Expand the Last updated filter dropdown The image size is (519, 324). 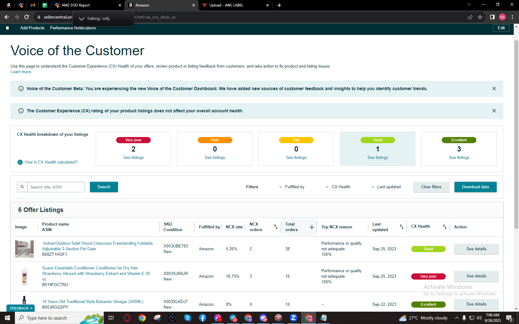pos(386,187)
